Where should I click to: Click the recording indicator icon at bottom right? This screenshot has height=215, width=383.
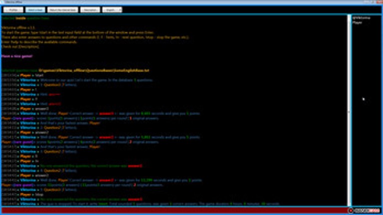pos(351,210)
